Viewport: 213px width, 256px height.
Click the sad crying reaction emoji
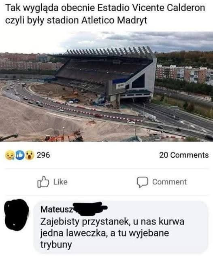[10, 155]
